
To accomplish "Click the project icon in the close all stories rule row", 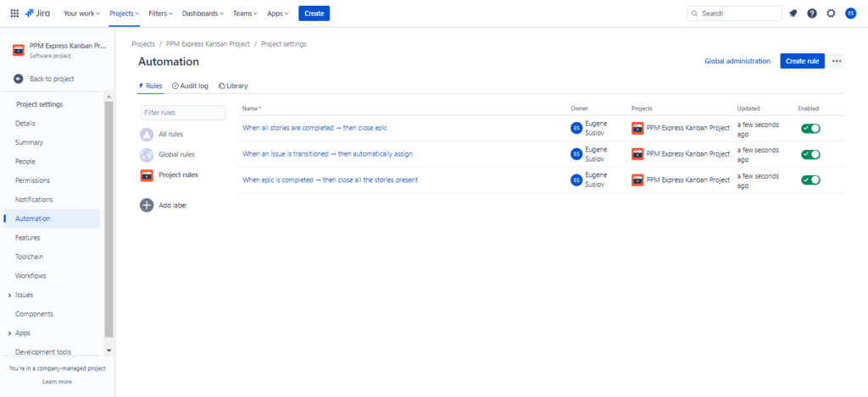I will pyautogui.click(x=637, y=179).
